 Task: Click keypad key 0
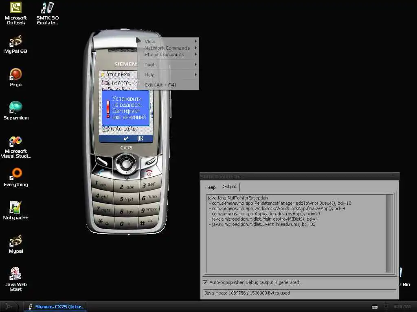coord(126,224)
